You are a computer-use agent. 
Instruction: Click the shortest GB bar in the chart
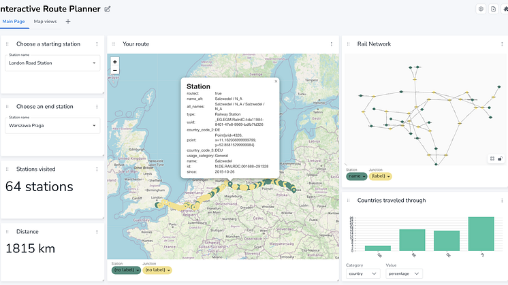(378, 248)
